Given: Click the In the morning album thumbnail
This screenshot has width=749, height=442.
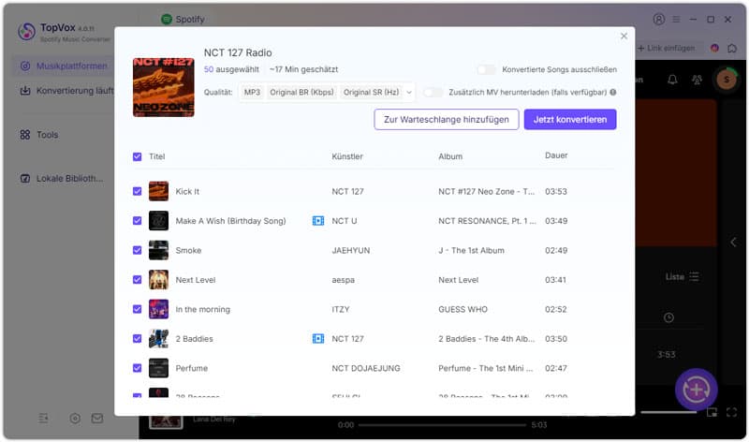Looking at the screenshot, I should click(x=158, y=309).
